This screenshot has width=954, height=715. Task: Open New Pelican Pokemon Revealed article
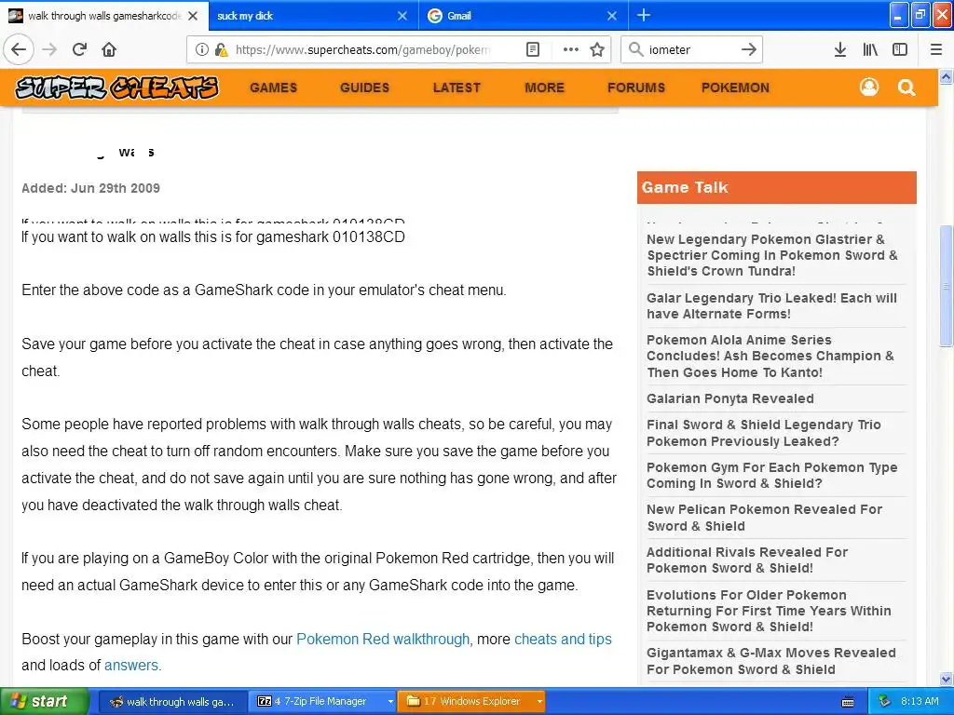(764, 518)
